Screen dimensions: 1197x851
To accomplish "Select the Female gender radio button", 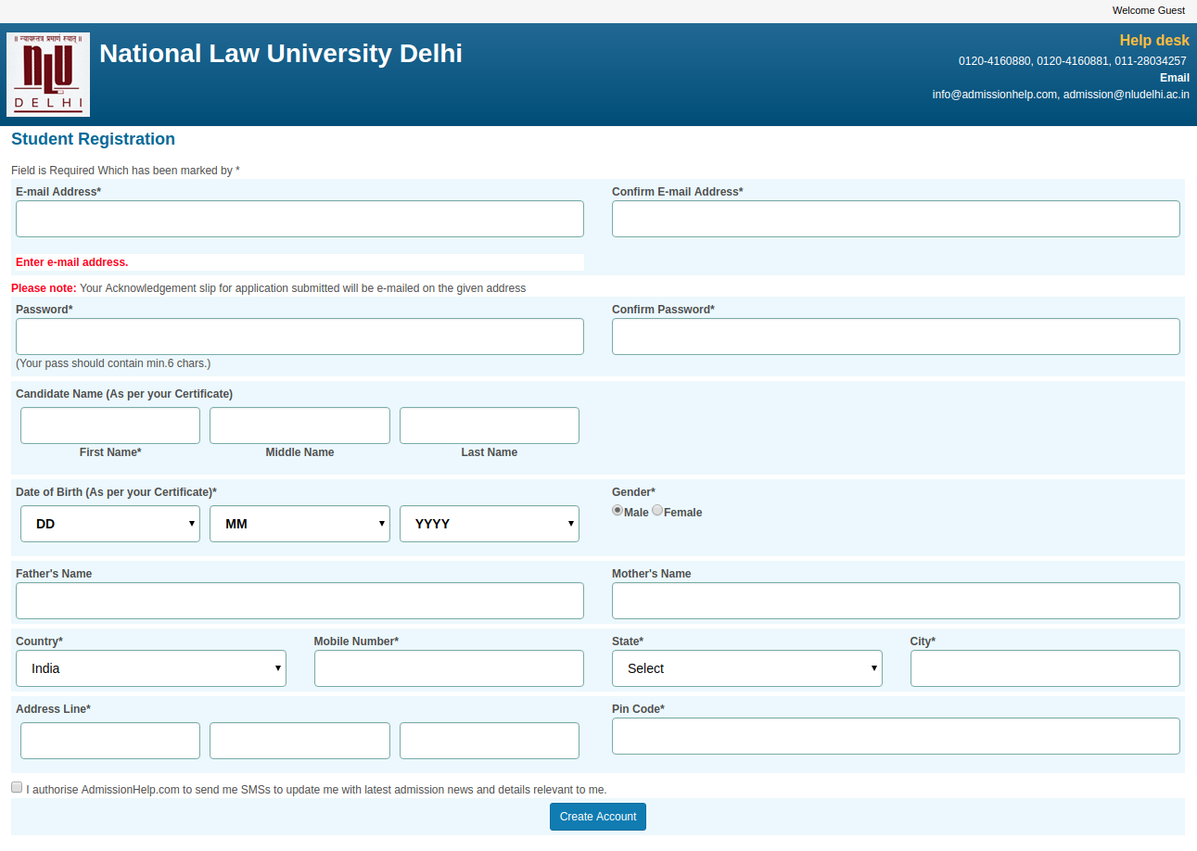I will coord(657,510).
